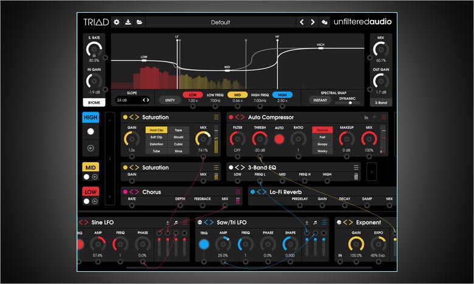Screen dimensions: 474x284
Task: Open the settings gear in the header
Action: [117, 22]
